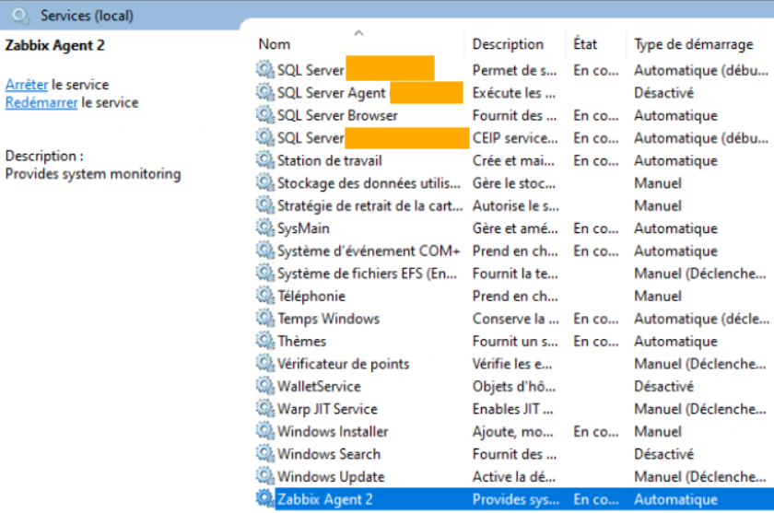Image resolution: width=774 pixels, height=513 pixels.
Task: Select the Temps Windows service
Action: 329,318
